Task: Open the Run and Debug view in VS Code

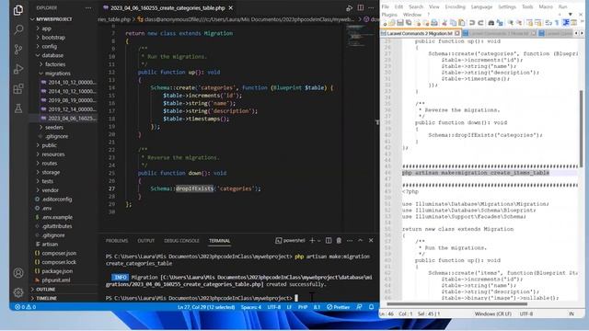Action: 18,69
